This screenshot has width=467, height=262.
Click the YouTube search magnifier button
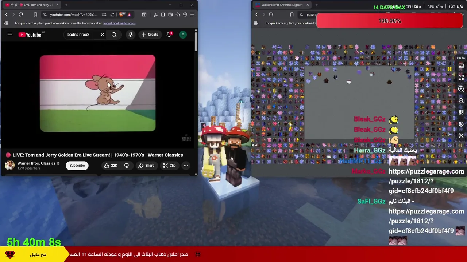coord(114,35)
